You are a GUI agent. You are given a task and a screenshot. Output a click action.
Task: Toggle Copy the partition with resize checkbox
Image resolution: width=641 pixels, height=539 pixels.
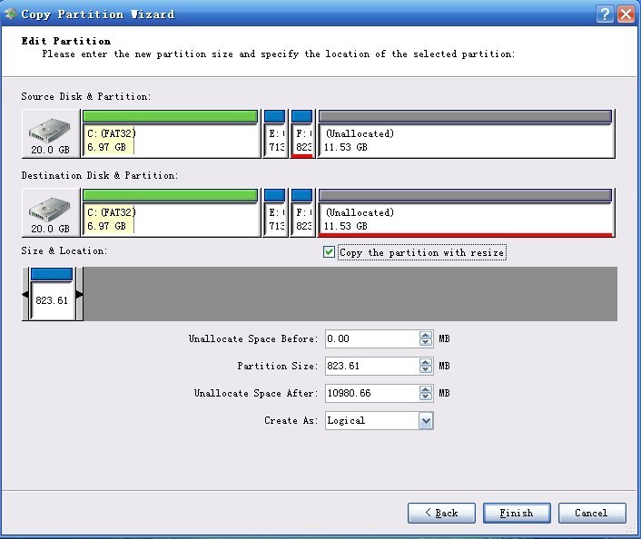point(329,252)
